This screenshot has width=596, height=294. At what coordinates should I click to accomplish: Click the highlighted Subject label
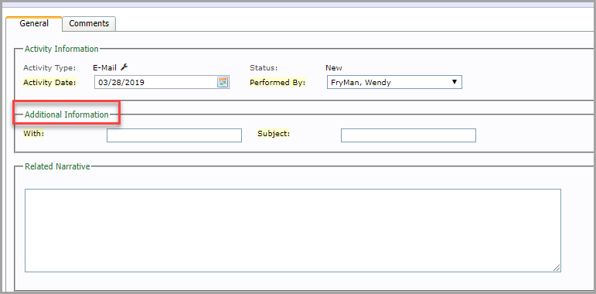tap(274, 134)
